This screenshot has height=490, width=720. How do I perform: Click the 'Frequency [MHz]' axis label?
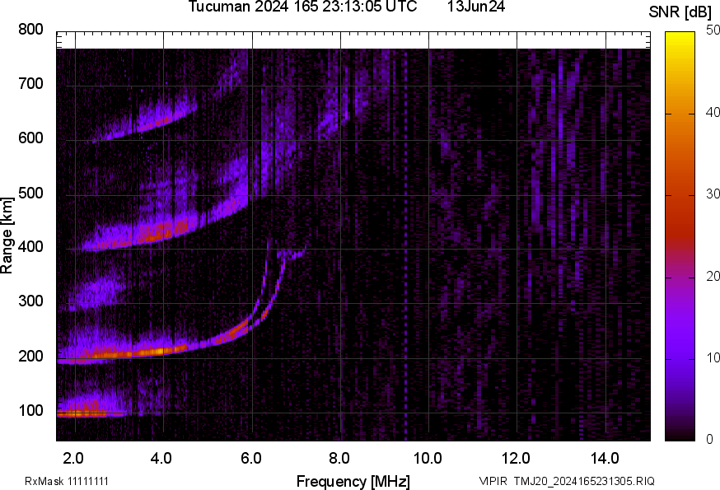tap(353, 481)
